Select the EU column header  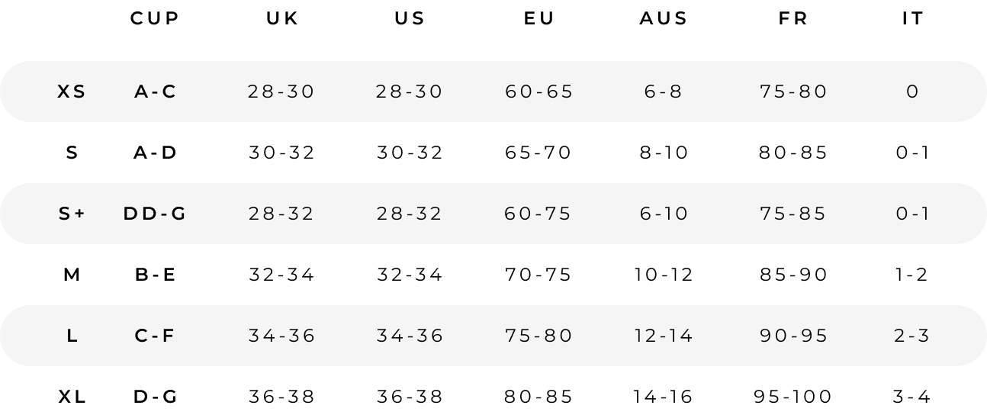539,19
